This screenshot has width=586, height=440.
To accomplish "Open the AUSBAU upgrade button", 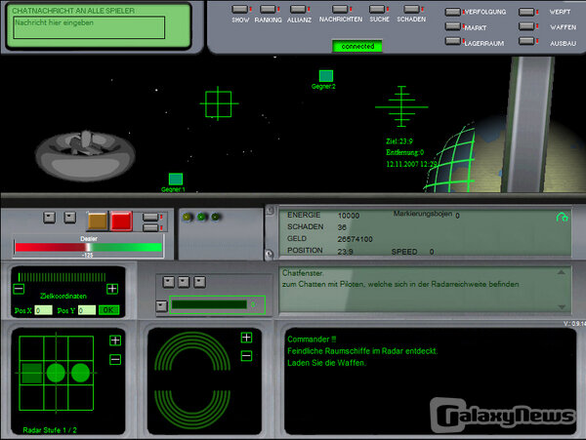I will (x=526, y=41).
